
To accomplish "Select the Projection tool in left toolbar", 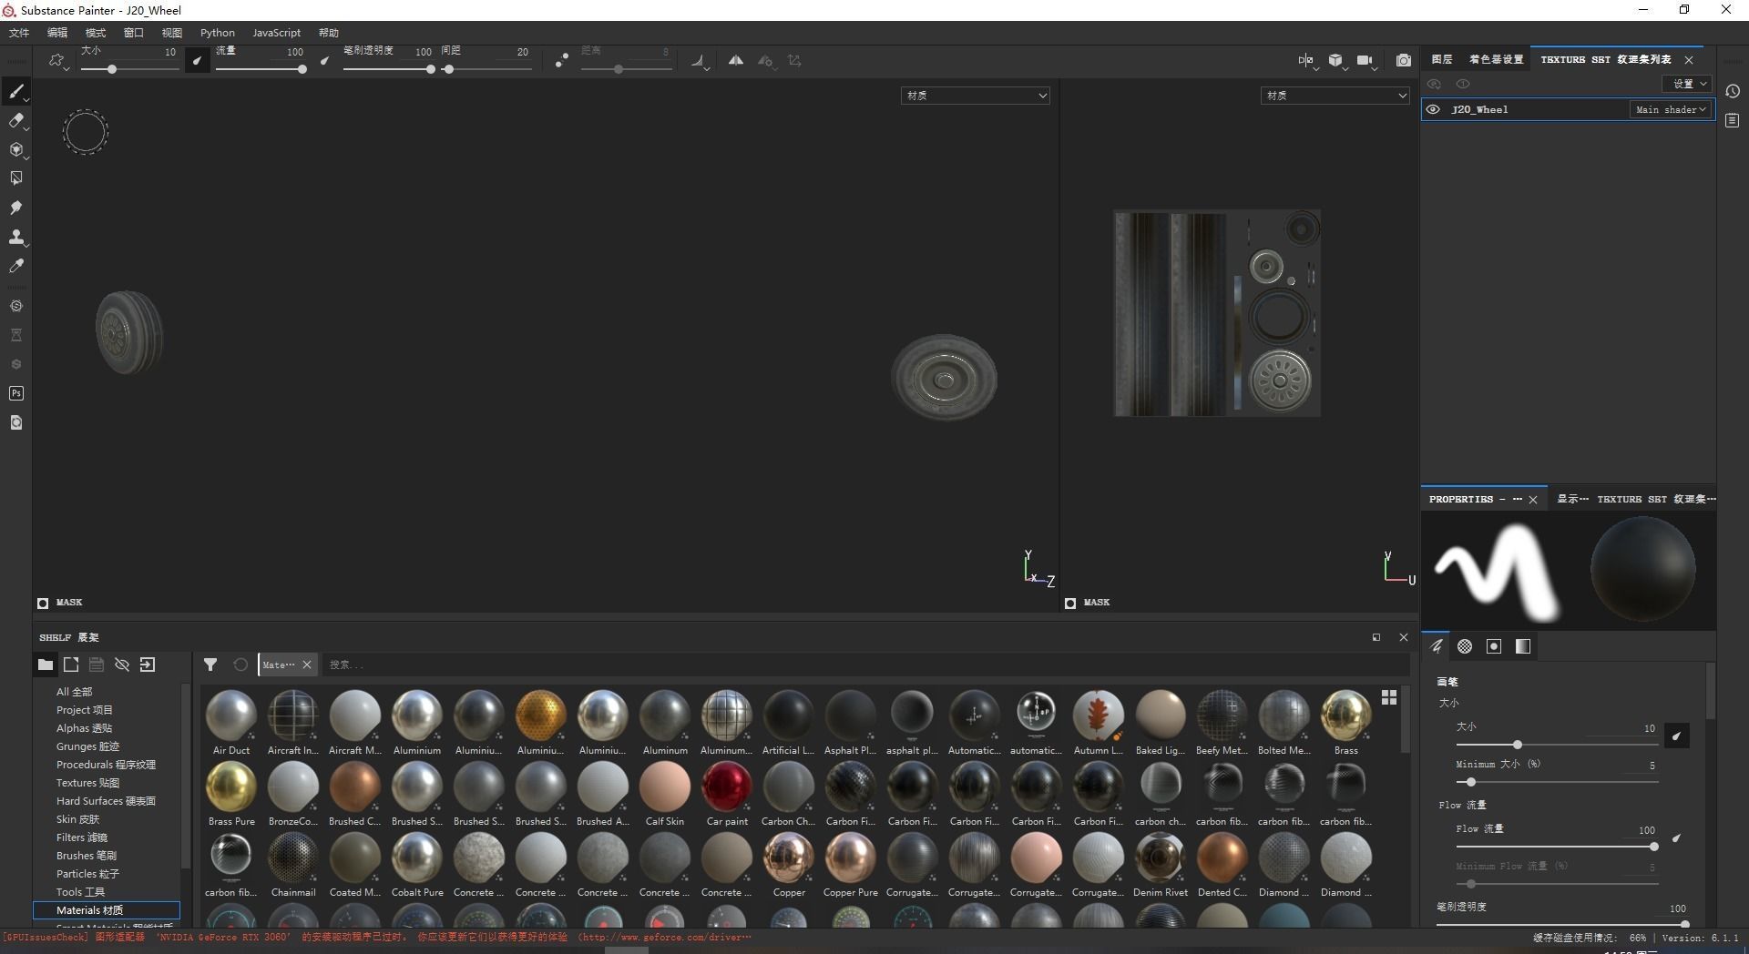I will click(15, 149).
